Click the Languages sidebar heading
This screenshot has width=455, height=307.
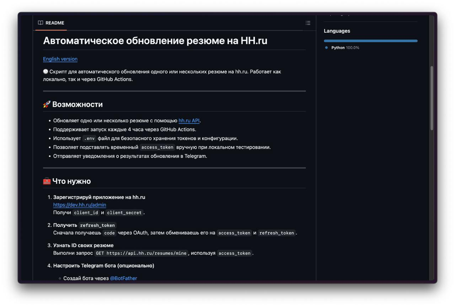click(337, 31)
